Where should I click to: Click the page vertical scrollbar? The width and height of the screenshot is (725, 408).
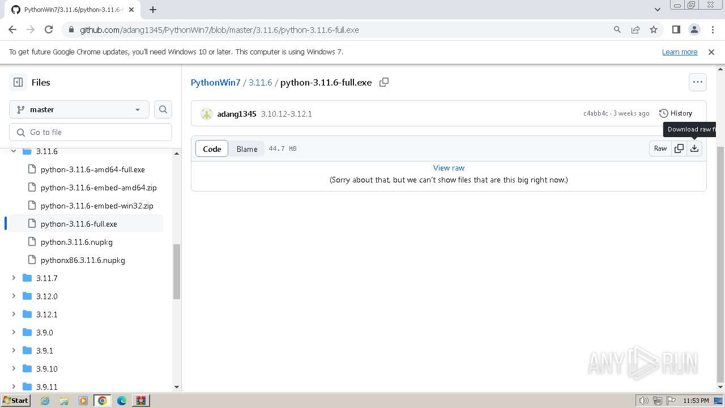pyautogui.click(x=720, y=263)
